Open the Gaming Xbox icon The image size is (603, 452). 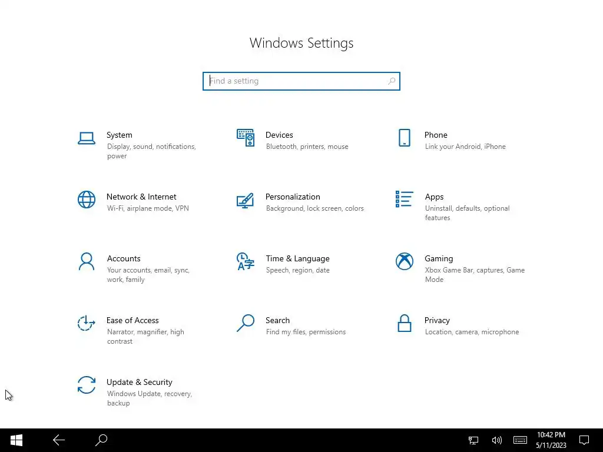point(404,261)
